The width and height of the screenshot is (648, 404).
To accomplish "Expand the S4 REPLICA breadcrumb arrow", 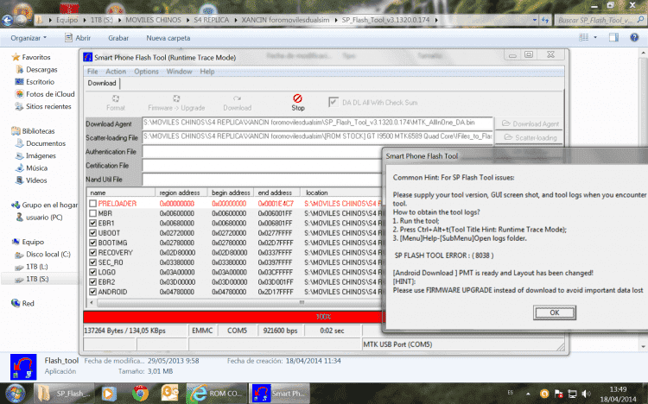I will click(x=235, y=20).
